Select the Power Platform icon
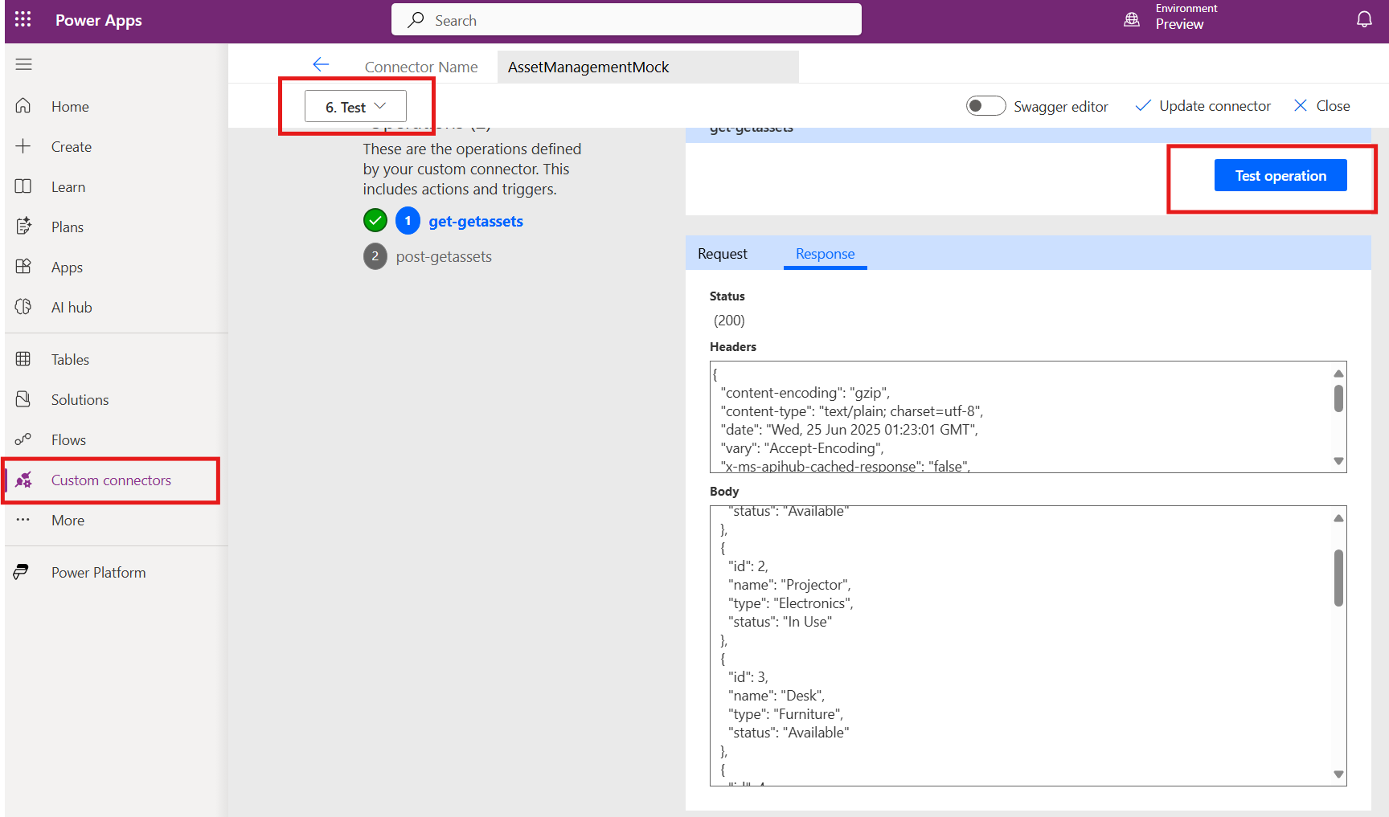 coord(23,572)
